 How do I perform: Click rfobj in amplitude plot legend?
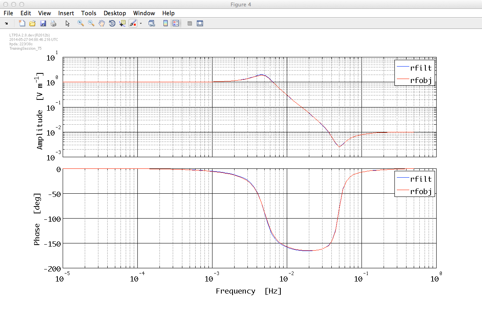421,80
